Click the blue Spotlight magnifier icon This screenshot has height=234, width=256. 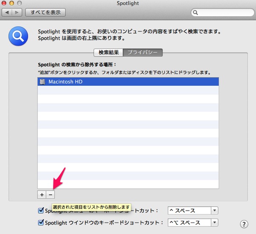click(18, 36)
